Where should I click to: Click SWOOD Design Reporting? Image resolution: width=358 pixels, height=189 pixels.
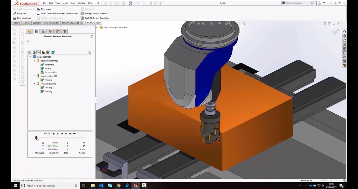click(x=96, y=18)
